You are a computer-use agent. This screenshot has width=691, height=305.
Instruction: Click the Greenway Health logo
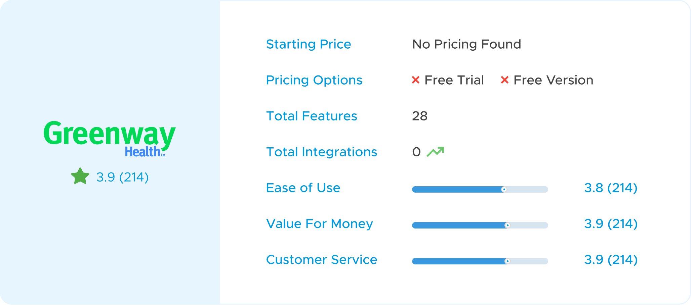110,139
